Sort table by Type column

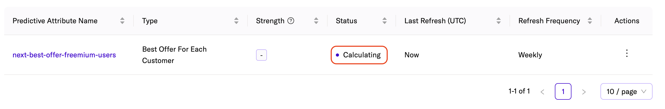click(236, 21)
